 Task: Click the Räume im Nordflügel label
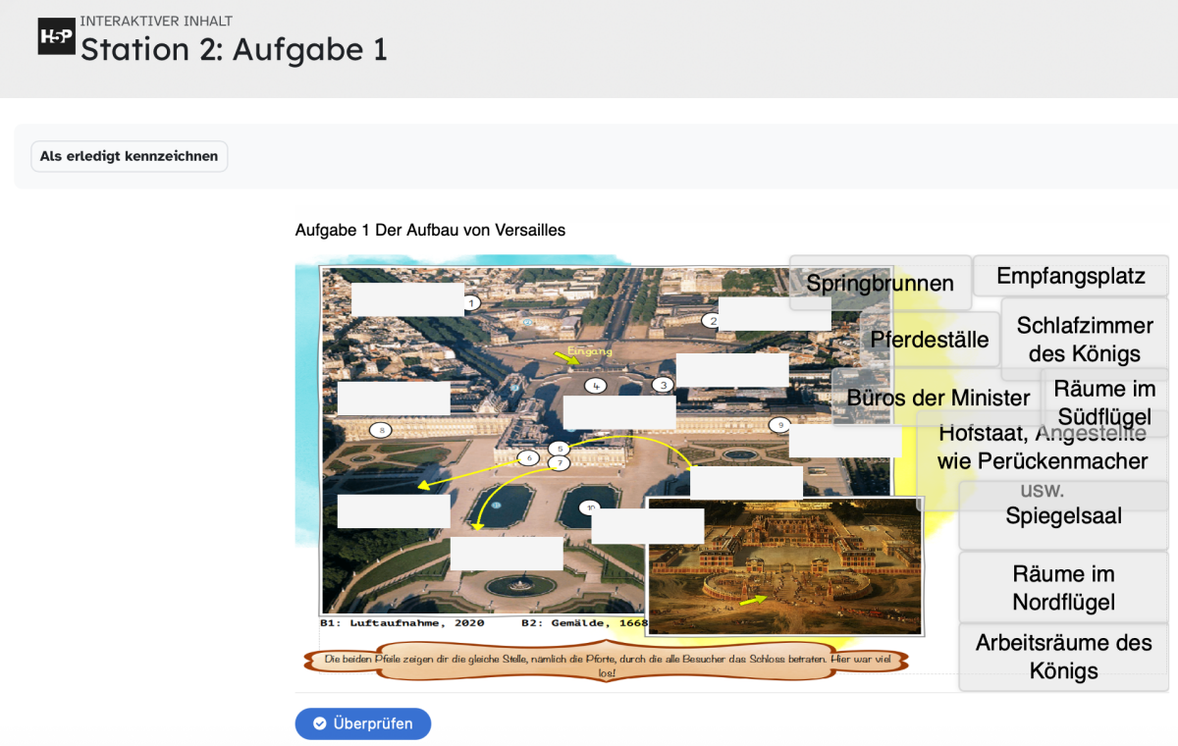pyautogui.click(x=1063, y=587)
